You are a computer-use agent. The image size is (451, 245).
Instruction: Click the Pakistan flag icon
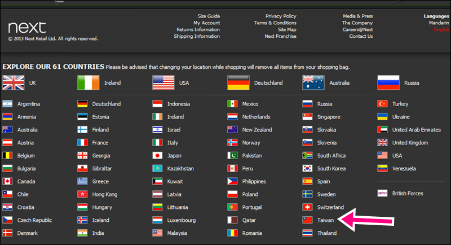click(232, 155)
